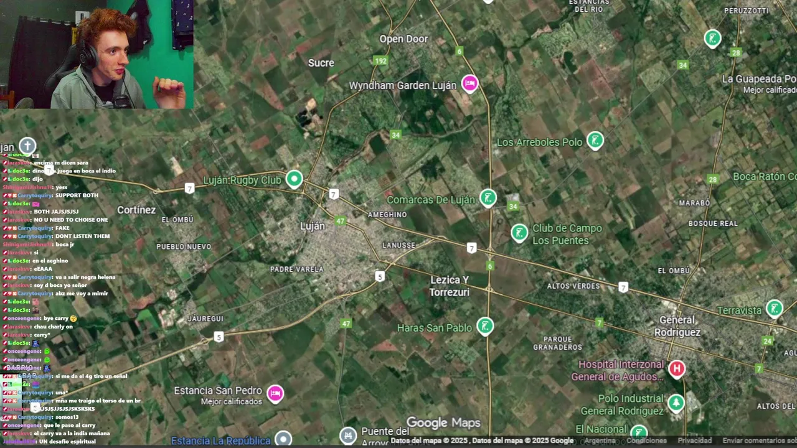
Task: Click the Padre Varela neighborhood label
Action: (297, 269)
